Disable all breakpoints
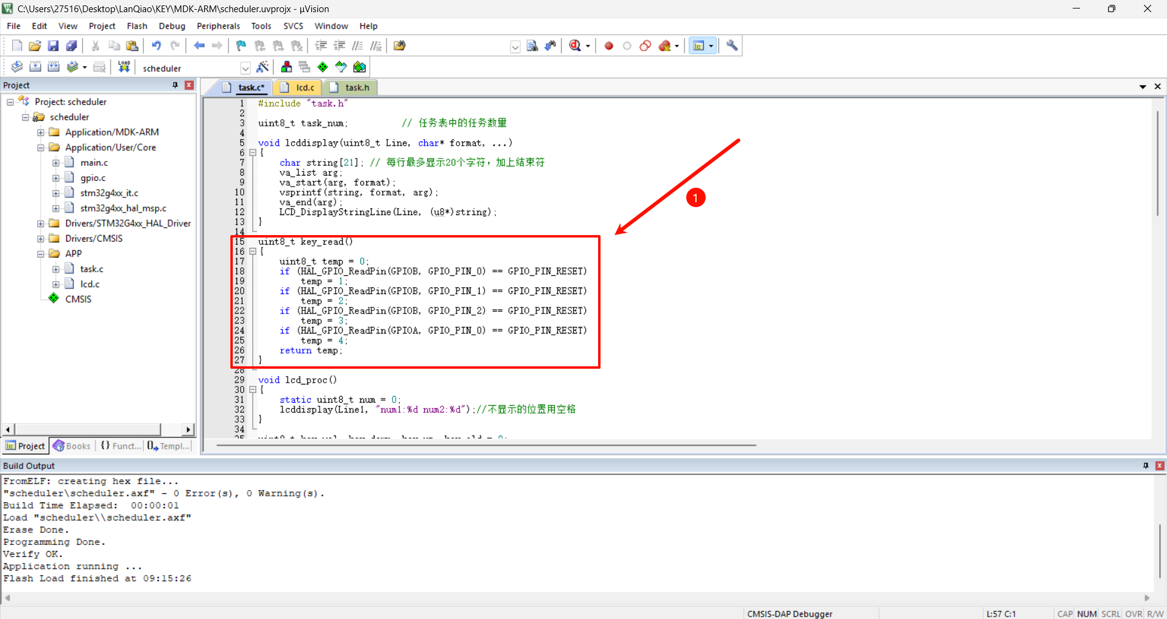Screen dimensions: 1167x619 pyautogui.click(x=645, y=46)
